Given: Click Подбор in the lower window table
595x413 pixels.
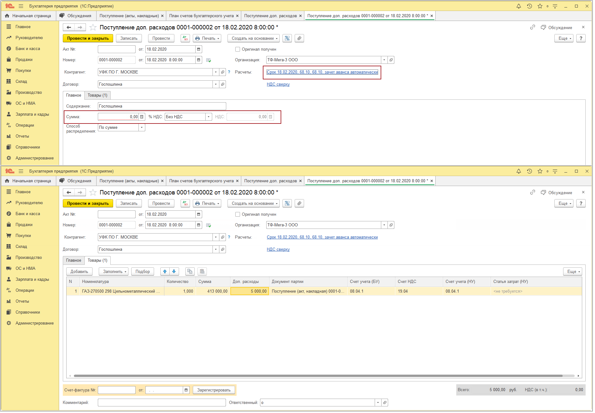Looking at the screenshot, I should pyautogui.click(x=143, y=272).
